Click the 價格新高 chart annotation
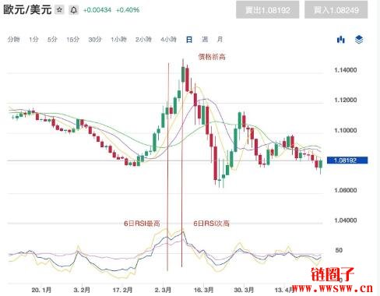The width and height of the screenshot is (380, 296). tap(212, 57)
